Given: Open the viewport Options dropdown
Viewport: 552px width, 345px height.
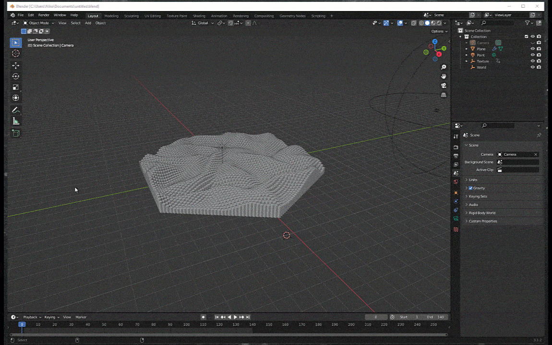Looking at the screenshot, I should click(439, 31).
